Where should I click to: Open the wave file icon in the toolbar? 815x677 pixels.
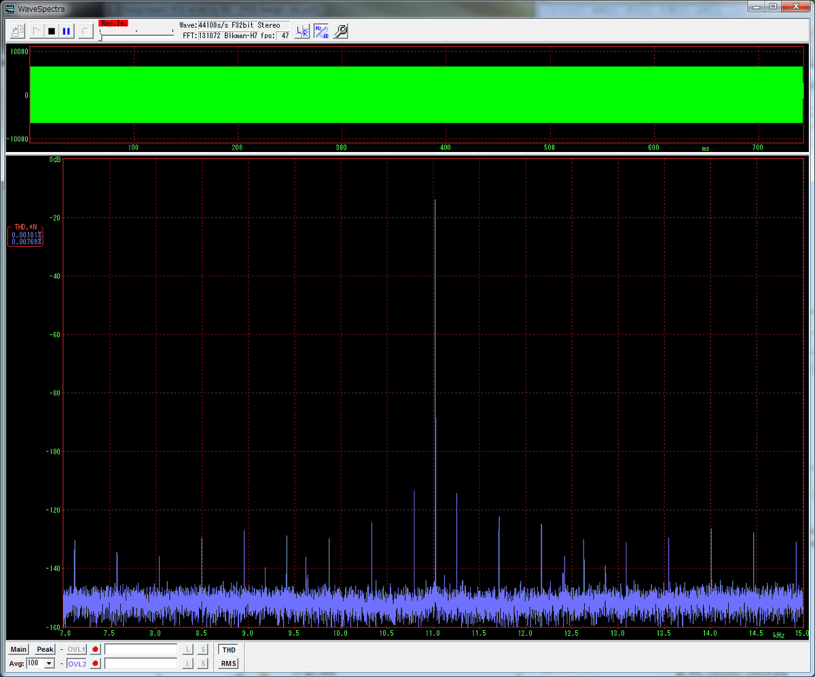tap(18, 31)
